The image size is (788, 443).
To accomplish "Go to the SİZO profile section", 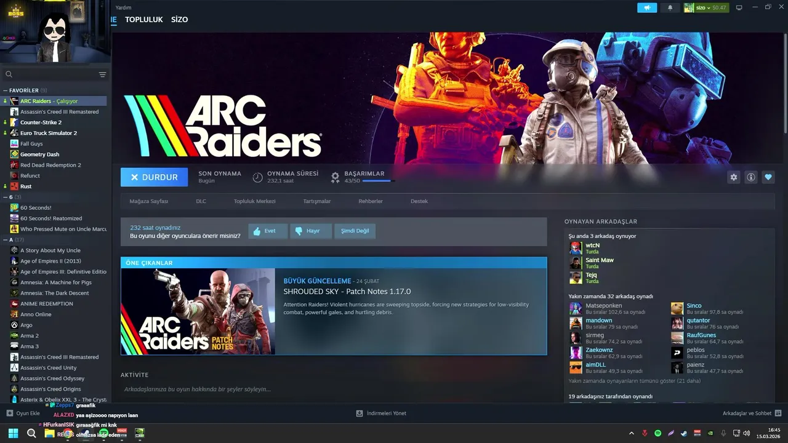I will 179,20.
